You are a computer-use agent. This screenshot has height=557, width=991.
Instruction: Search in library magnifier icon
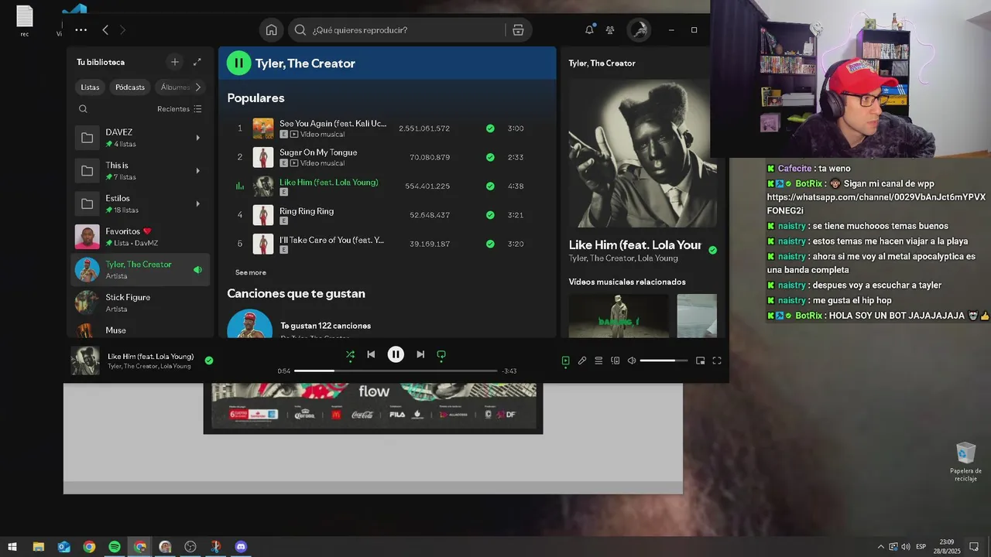pos(84,109)
